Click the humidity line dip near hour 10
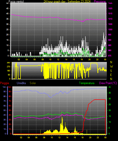 click(x=51, y=97)
